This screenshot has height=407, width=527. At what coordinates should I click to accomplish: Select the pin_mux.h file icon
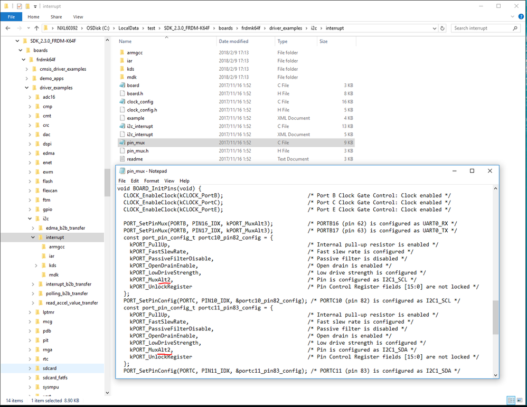(122, 151)
